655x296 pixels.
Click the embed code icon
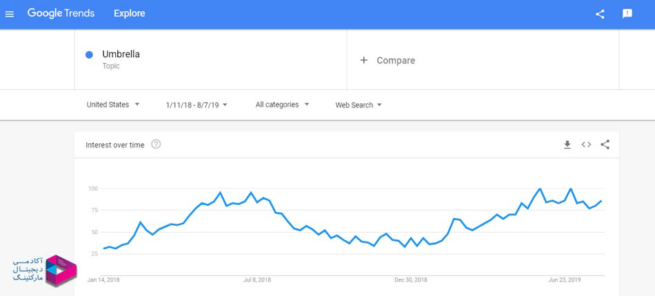[586, 145]
